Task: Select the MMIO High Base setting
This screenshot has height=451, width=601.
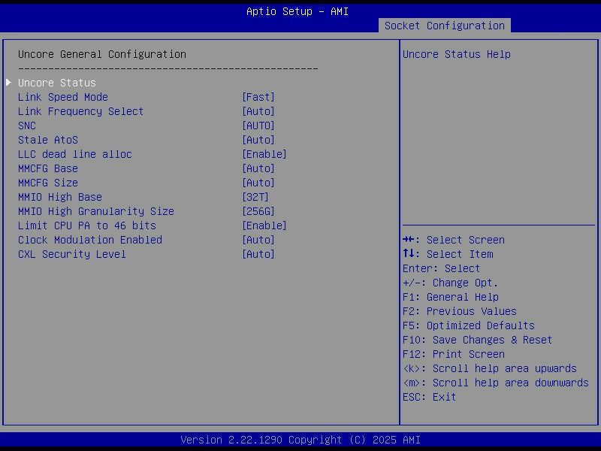Action: point(60,197)
